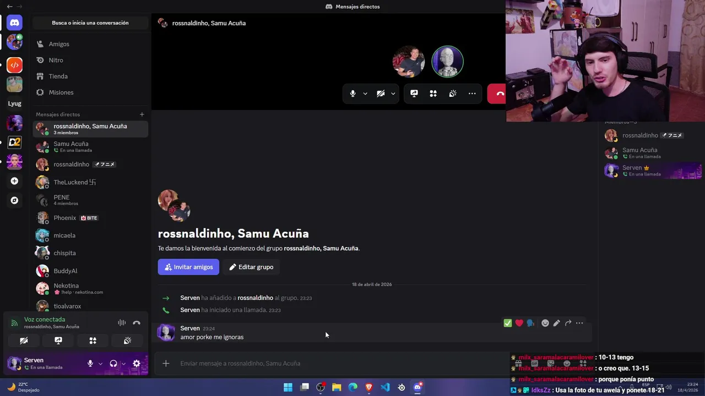Image resolution: width=705 pixels, height=396 pixels.
Task: Edit the message with pencil icon
Action: click(556, 323)
